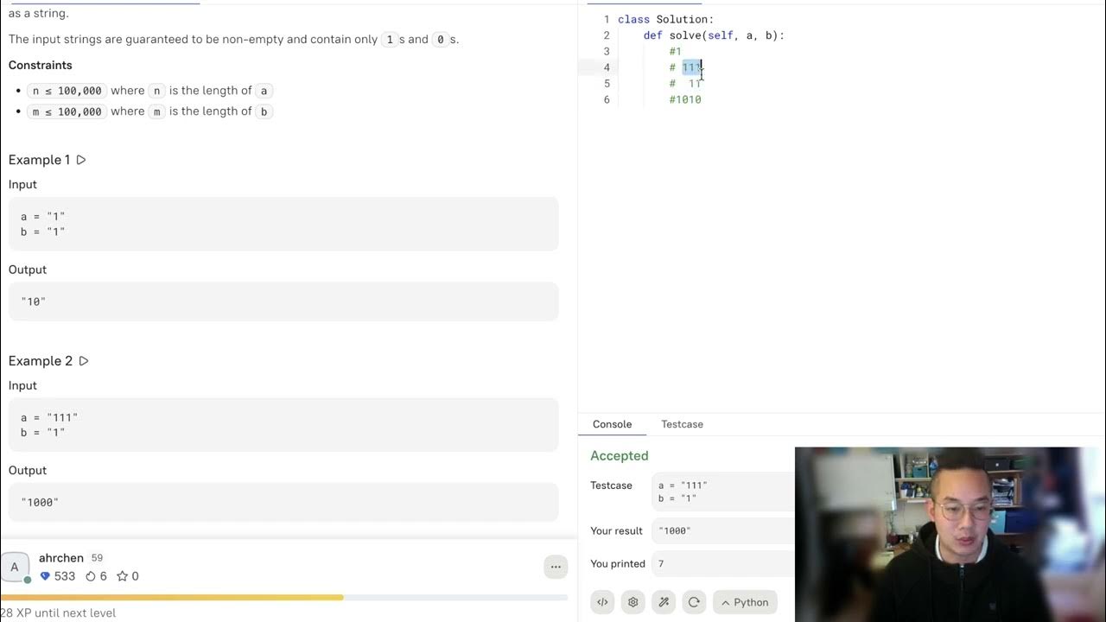Click the ahrchen avatar letter A

pos(15,567)
